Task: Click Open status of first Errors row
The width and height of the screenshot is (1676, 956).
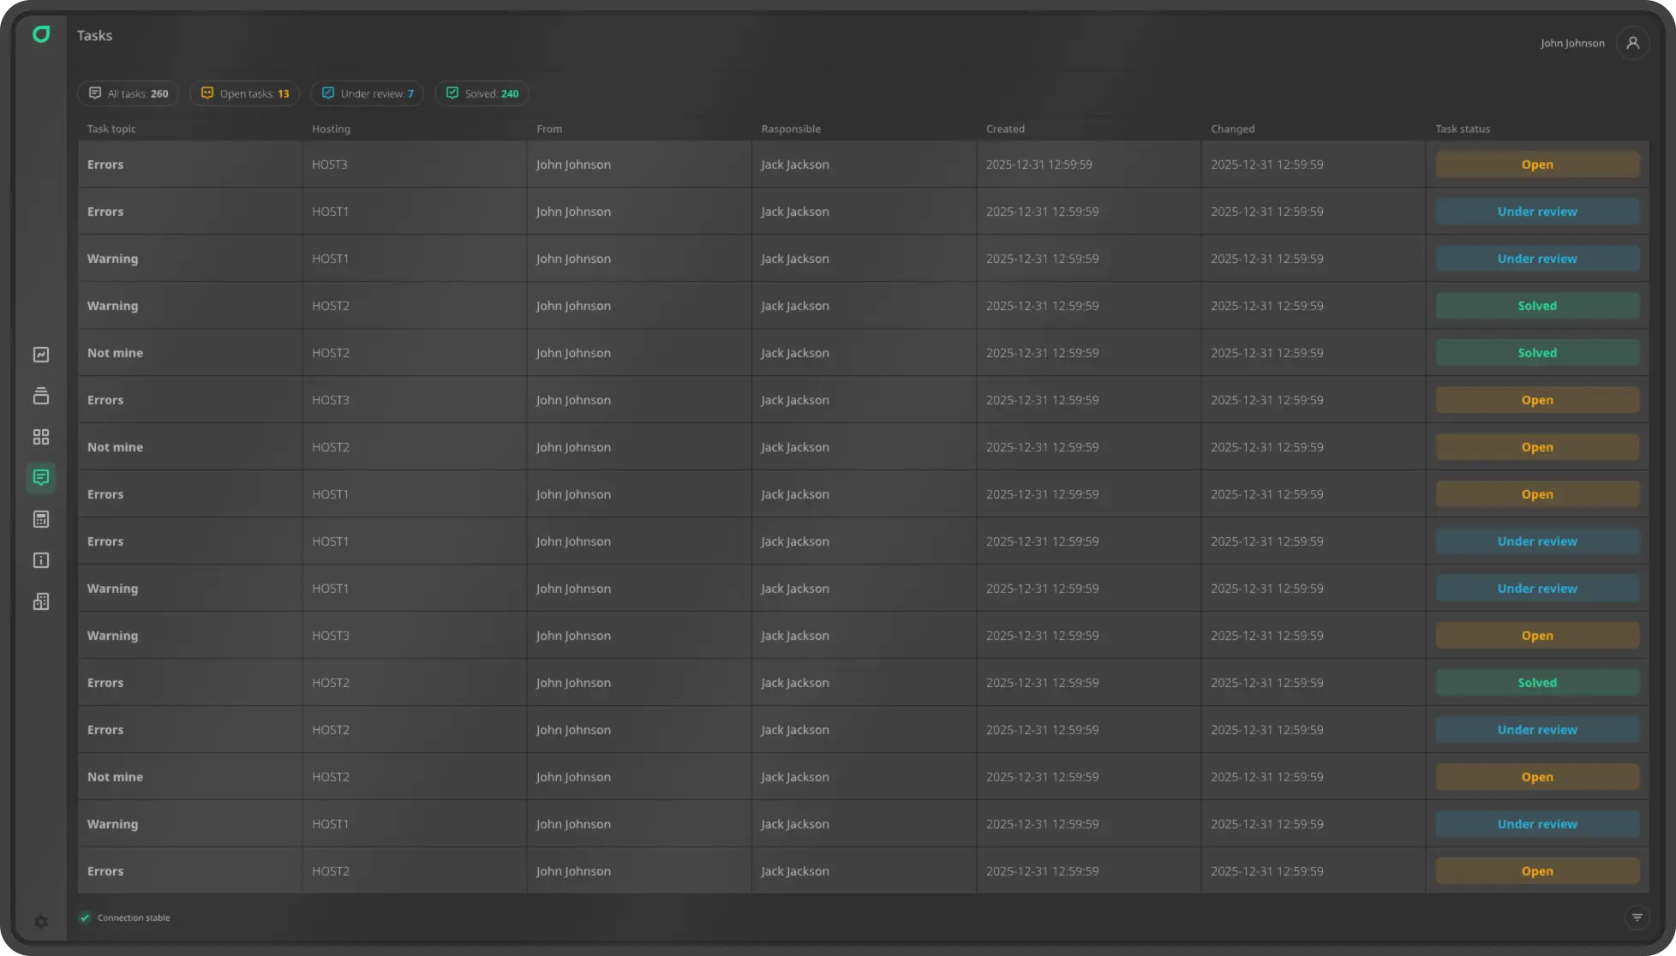Action: click(1536, 164)
